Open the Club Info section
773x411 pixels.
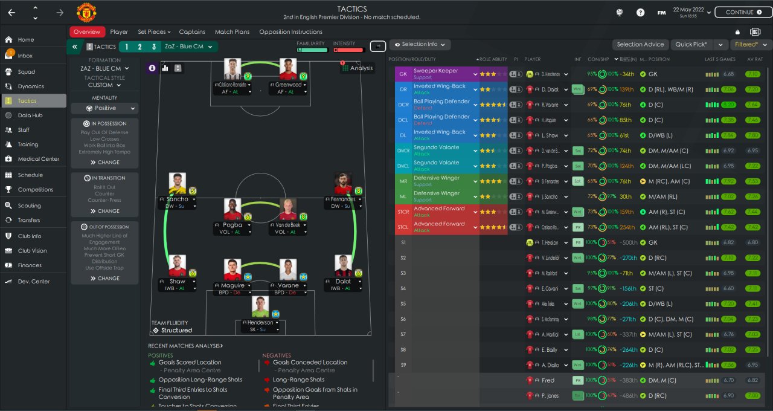33,236
